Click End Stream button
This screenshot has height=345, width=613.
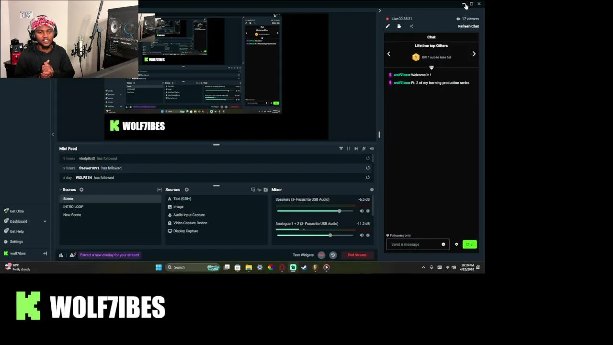(x=357, y=255)
